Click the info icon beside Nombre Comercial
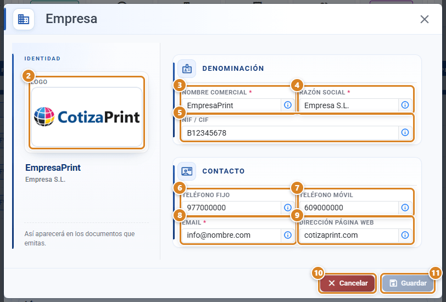The width and height of the screenshot is (446, 302). (x=288, y=105)
